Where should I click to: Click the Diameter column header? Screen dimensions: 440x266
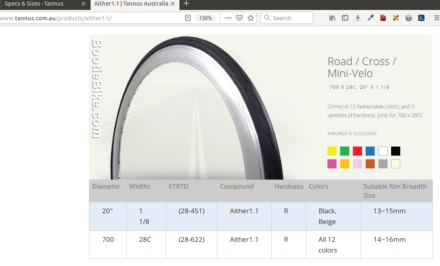pos(106,186)
